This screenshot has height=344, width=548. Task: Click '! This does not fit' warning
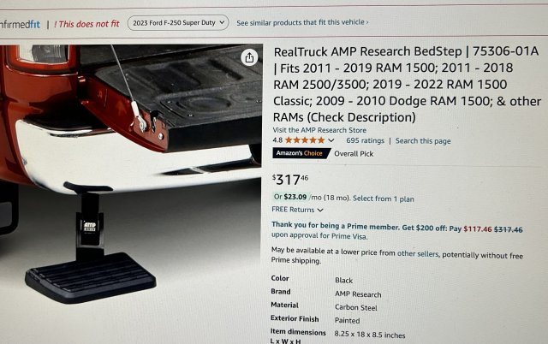click(86, 24)
